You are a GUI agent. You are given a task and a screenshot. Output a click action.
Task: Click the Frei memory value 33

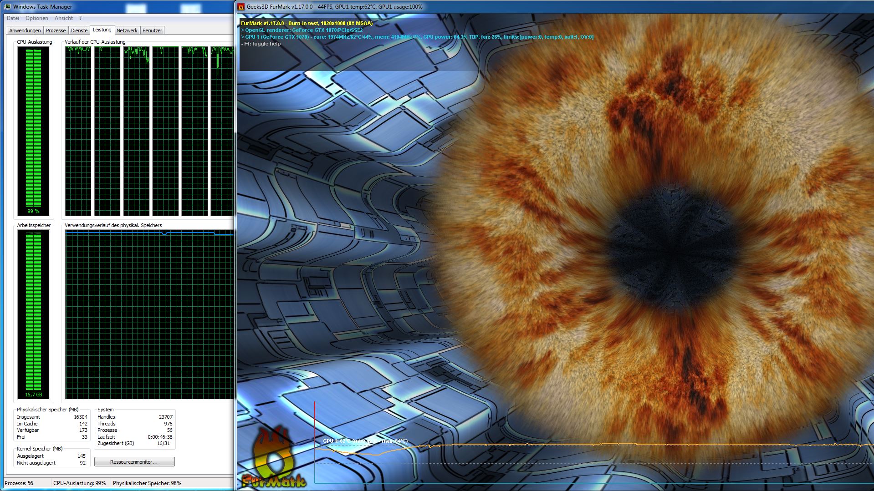point(85,437)
